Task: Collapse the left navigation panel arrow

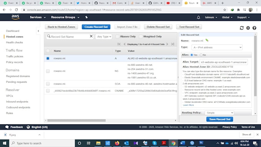Action: pyautogui.click(x=38, y=31)
